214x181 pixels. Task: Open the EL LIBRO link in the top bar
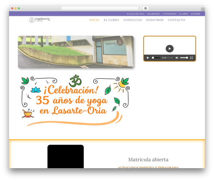tap(184, 14)
